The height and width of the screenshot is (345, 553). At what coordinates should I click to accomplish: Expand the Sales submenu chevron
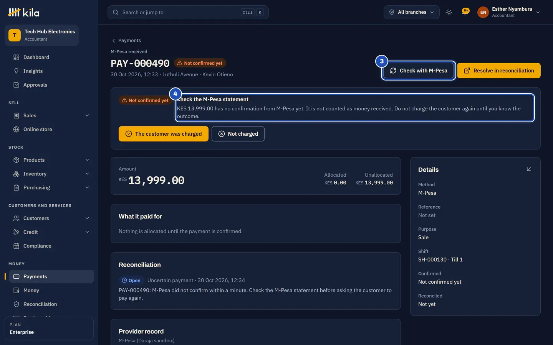tap(87, 115)
